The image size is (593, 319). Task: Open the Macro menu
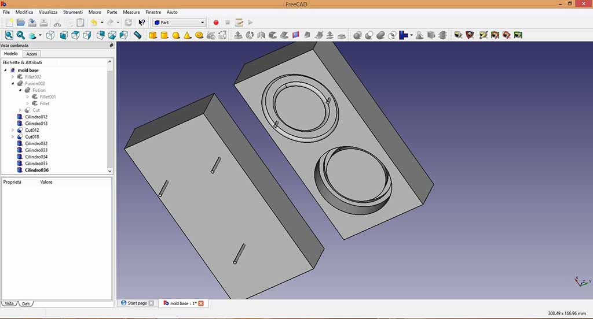coord(94,12)
